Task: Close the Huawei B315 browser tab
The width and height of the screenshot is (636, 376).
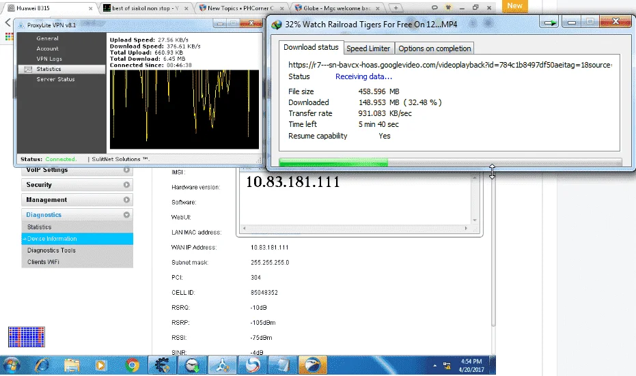Action: [x=90, y=8]
